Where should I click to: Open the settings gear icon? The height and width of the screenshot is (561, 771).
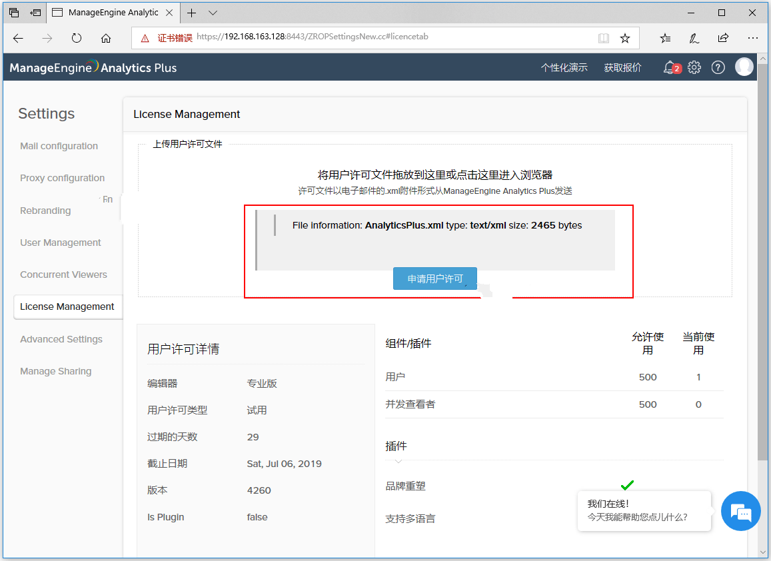click(694, 67)
